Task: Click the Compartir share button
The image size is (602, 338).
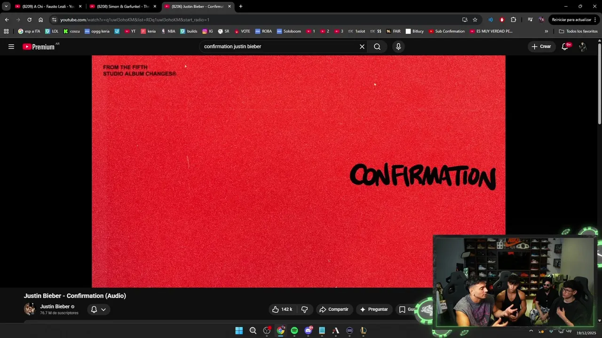Action: [334, 309]
